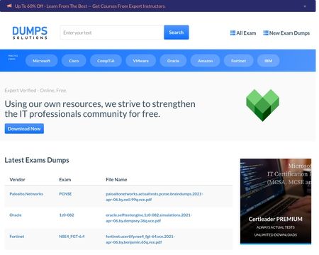Open Oracle vendor link in table
Viewport: 319px width, 255px height.
pos(16,215)
